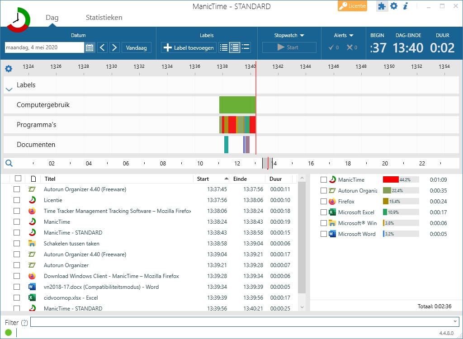This screenshot has height=339, width=463.
Task: Open timeline settings gear icon
Action: [x=9, y=69]
